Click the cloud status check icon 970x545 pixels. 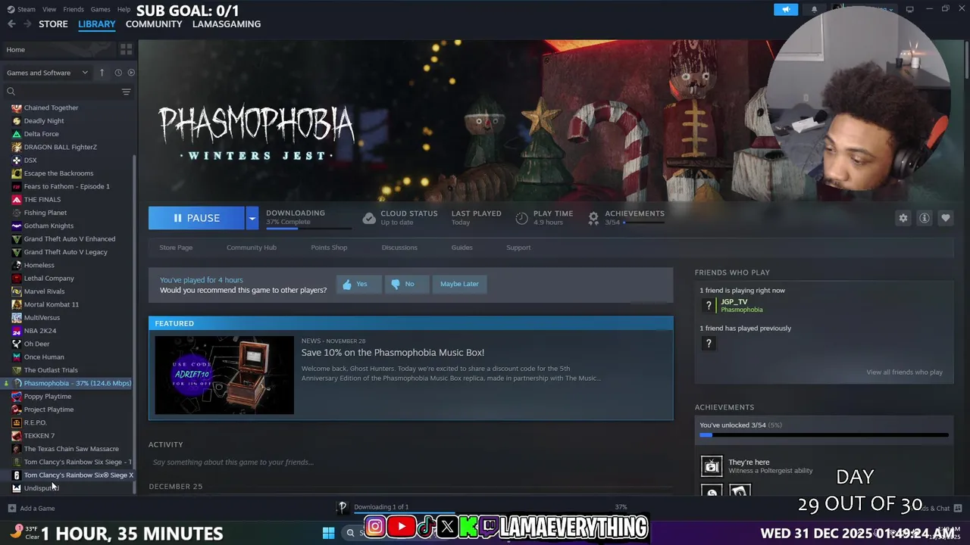pos(369,218)
